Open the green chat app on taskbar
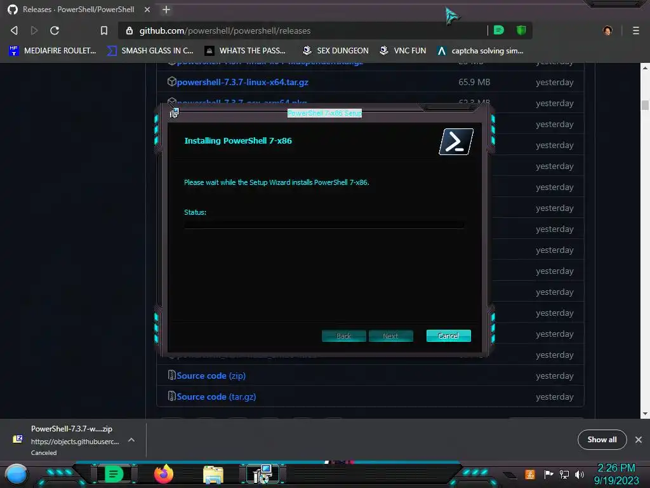 click(114, 474)
